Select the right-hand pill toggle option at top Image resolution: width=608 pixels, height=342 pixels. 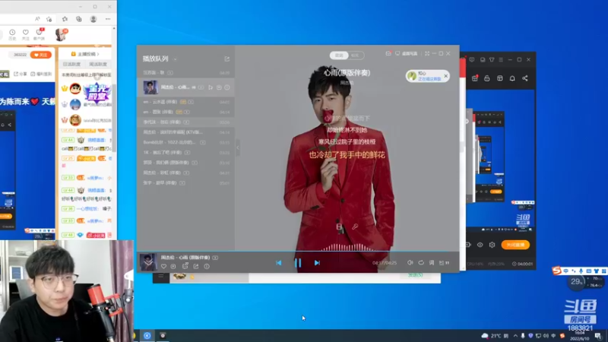pos(355,55)
